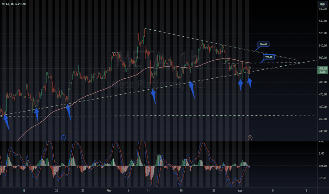
Task: Click the '26' date on the time axis
Action: (83, 190)
